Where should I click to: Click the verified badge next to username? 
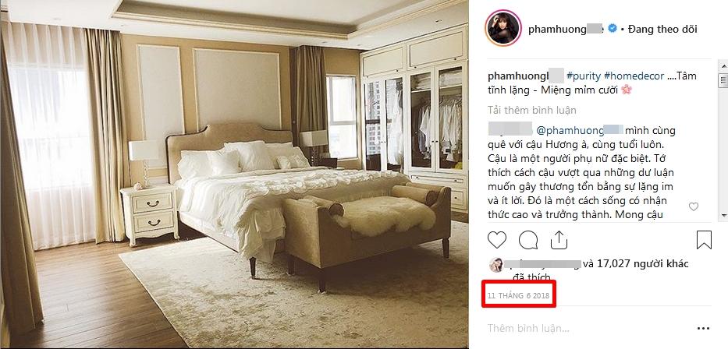click(x=613, y=29)
